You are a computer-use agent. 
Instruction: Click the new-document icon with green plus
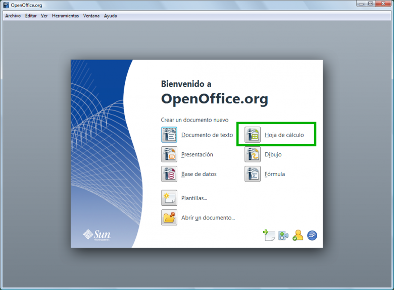point(269,236)
